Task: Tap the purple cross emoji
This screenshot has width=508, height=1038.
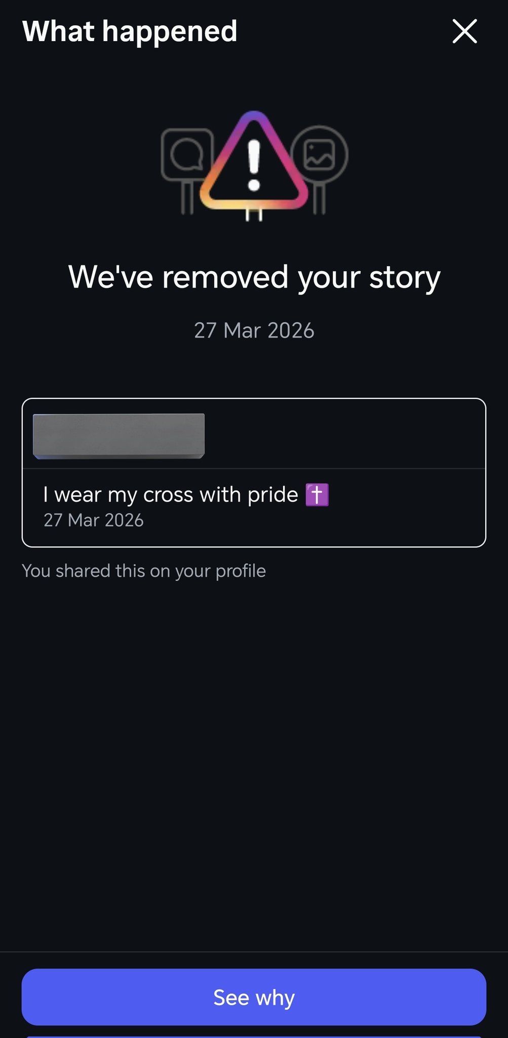Action: (317, 495)
